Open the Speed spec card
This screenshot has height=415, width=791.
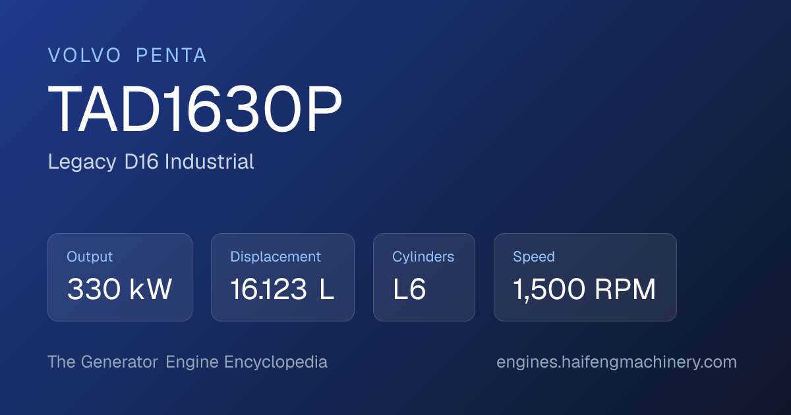pyautogui.click(x=585, y=277)
